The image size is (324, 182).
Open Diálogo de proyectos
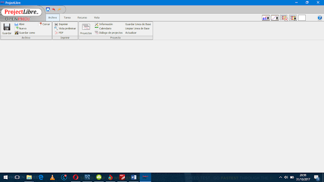point(109,33)
